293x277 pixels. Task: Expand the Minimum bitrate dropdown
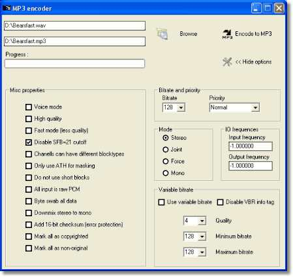[x=202, y=236]
